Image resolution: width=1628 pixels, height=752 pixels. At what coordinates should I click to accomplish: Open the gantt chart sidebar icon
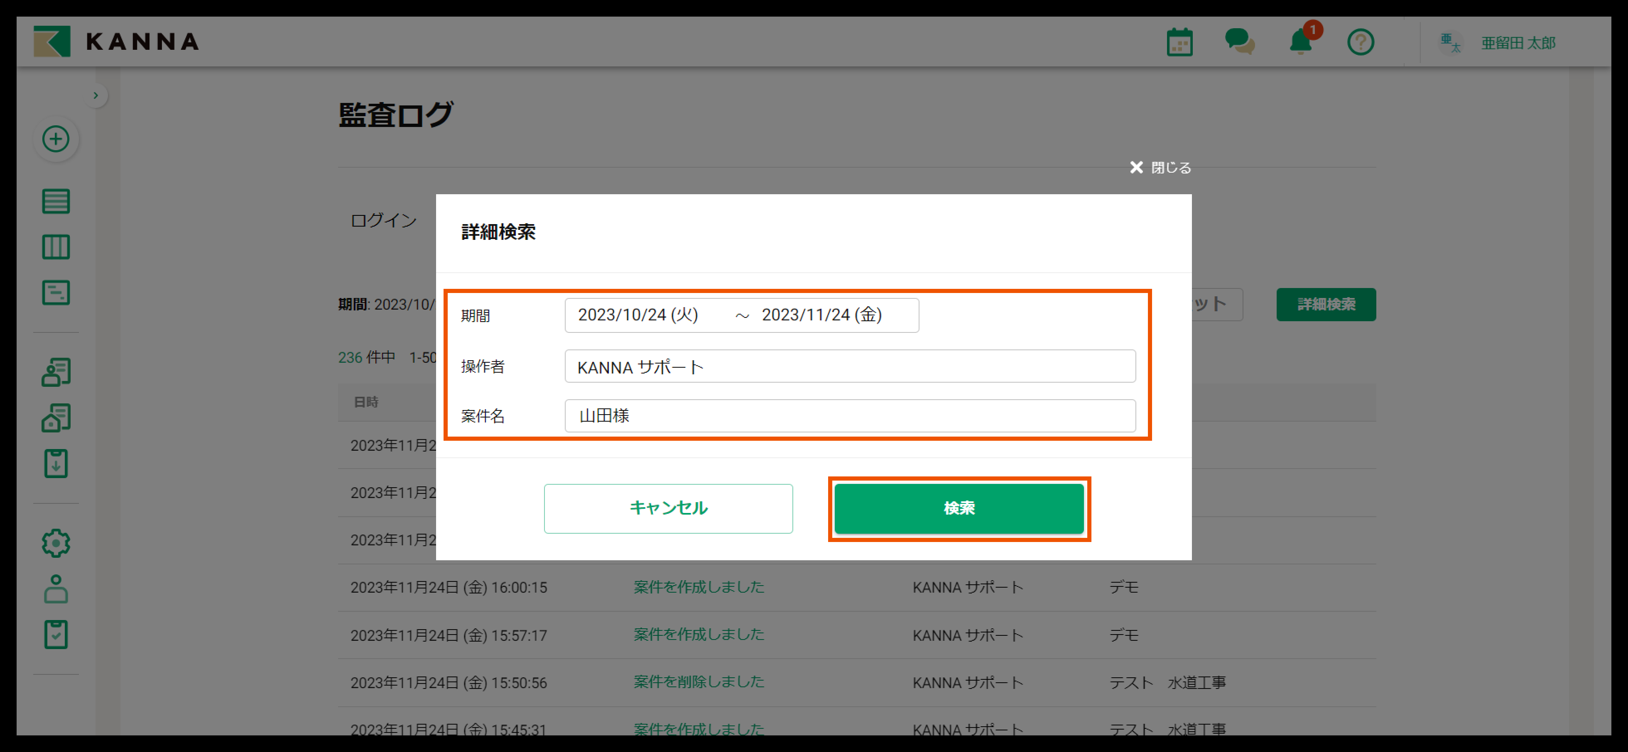56,292
